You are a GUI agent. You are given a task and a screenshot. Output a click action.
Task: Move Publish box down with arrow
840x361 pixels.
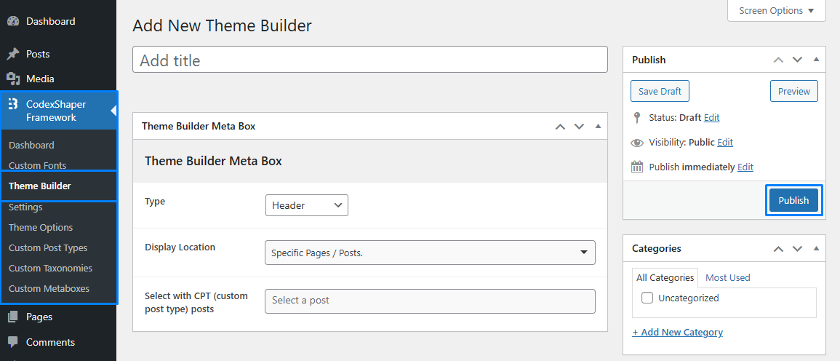798,60
